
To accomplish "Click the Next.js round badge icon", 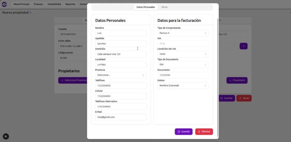I will pos(6,136).
